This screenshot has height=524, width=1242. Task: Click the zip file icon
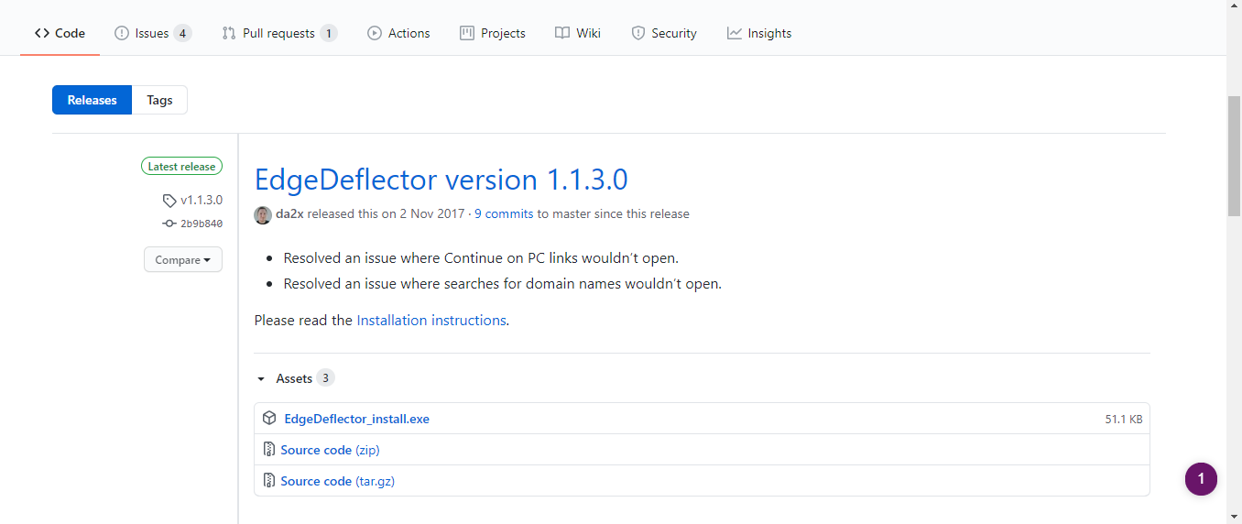coord(269,450)
